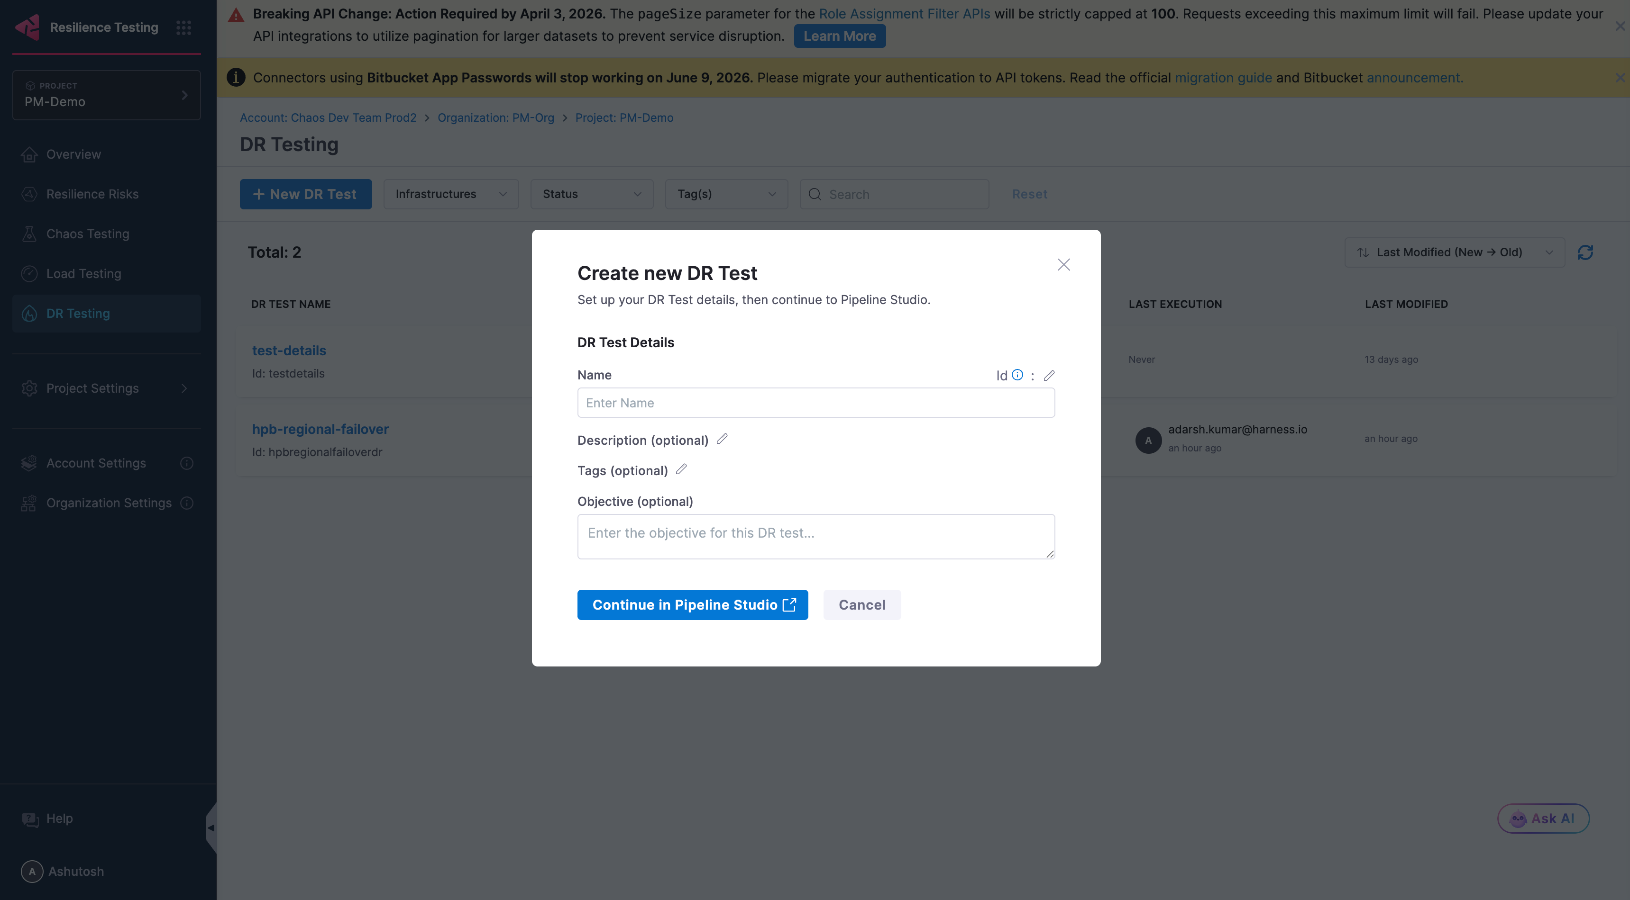Open the hpb-regional-failover DR test

(320, 429)
